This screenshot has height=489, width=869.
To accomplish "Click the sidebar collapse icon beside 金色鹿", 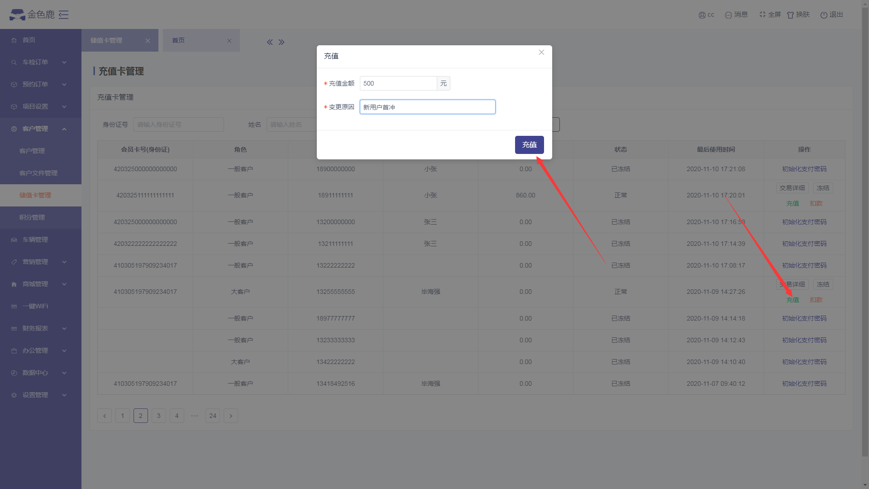I will 64,15.
